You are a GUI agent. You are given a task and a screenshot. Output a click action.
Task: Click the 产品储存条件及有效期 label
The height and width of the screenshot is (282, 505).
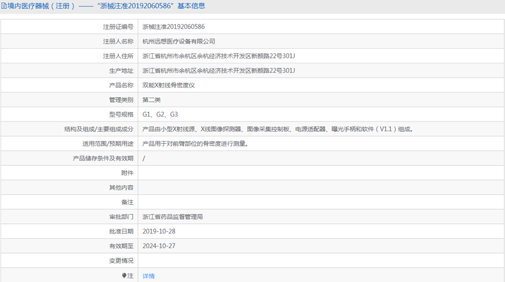click(103, 158)
